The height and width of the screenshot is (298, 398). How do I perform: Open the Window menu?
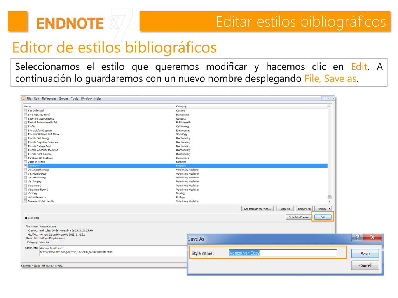[x=86, y=99]
